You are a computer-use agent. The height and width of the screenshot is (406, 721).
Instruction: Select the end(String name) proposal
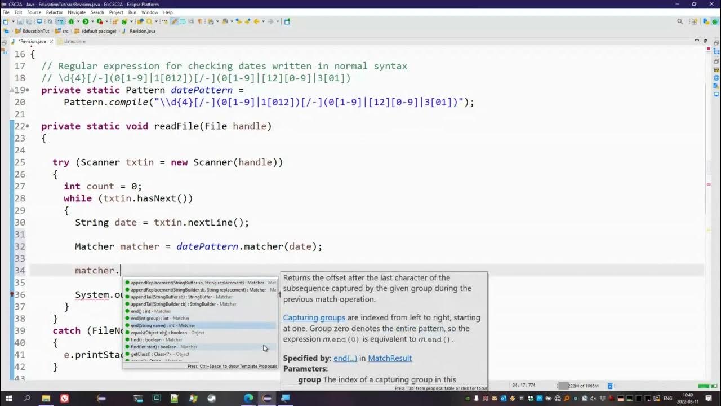pyautogui.click(x=200, y=325)
